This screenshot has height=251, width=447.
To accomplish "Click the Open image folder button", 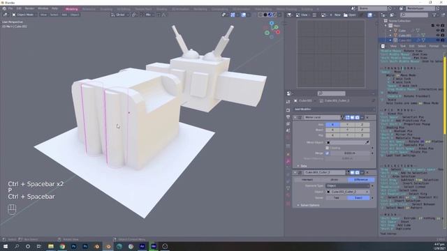I will click(349, 15).
